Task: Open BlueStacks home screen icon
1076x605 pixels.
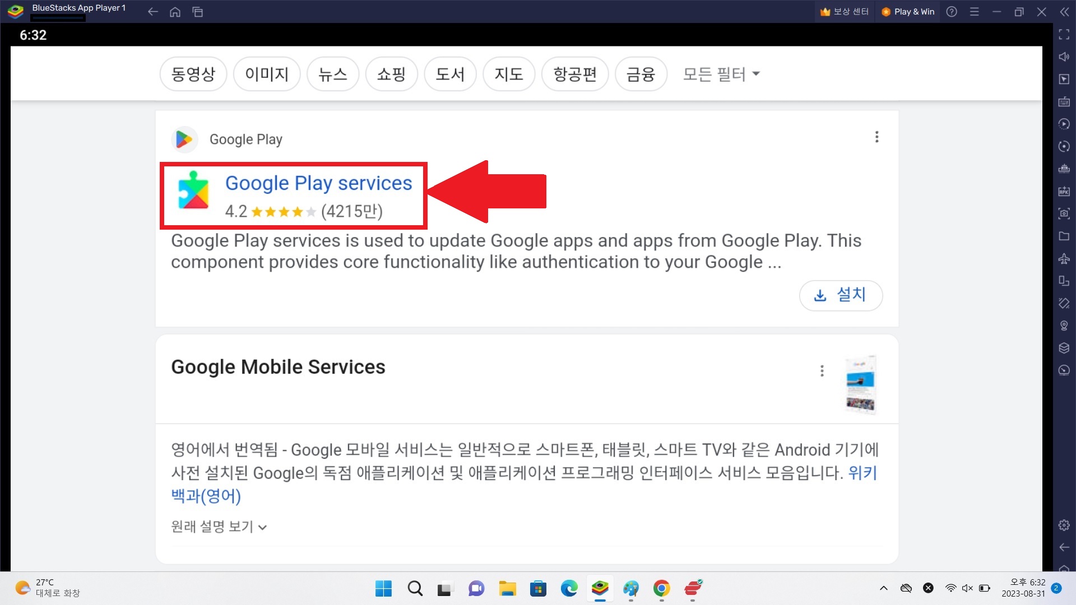Action: 175,12
